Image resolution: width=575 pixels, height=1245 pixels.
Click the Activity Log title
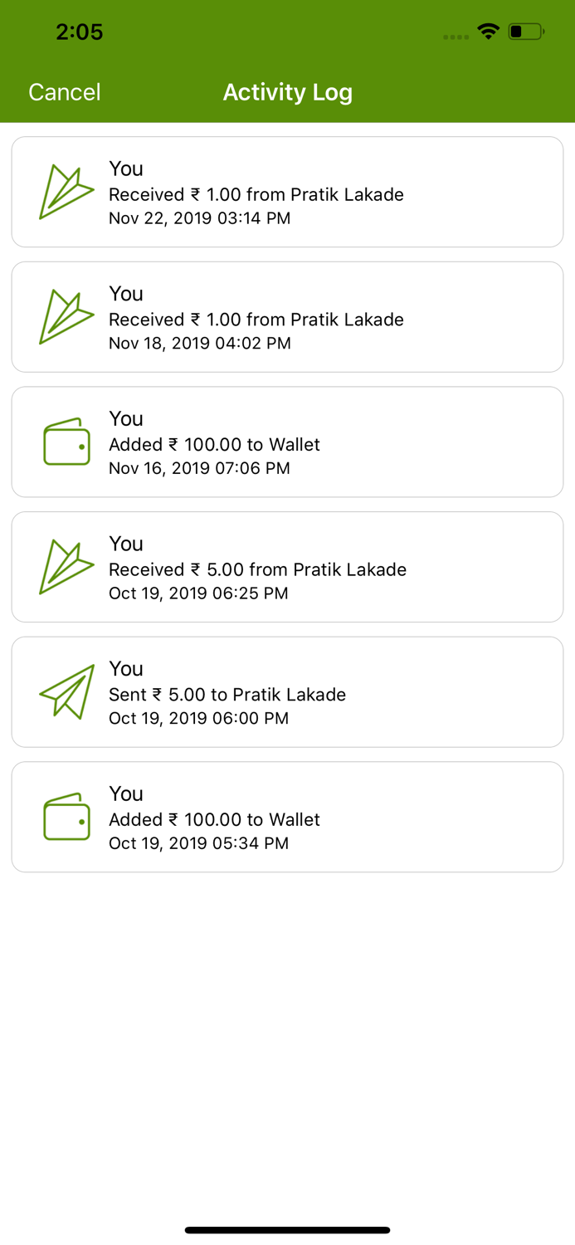click(x=288, y=92)
